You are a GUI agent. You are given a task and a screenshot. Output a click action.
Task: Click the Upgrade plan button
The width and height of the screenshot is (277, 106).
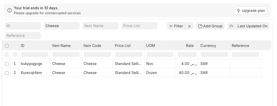tap(251, 11)
